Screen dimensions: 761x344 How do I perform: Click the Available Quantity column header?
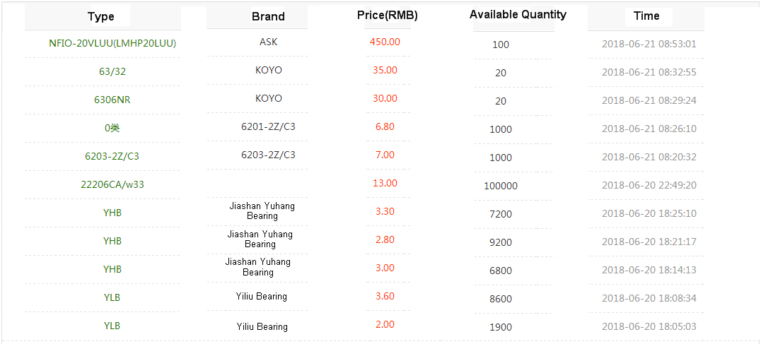518,15
